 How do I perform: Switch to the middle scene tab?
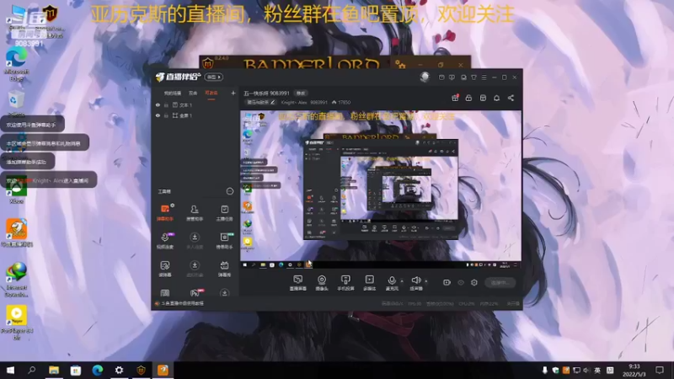click(x=193, y=93)
